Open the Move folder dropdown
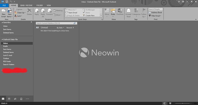This screenshot has width=198, height=105. pyautogui.click(x=107, y=13)
